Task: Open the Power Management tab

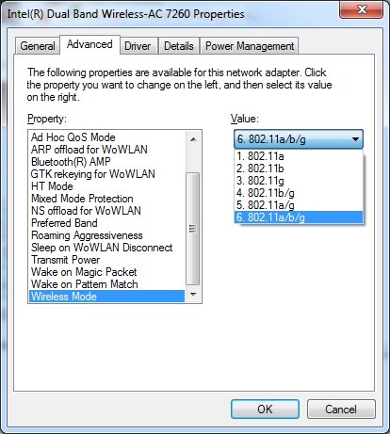Action: (250, 46)
